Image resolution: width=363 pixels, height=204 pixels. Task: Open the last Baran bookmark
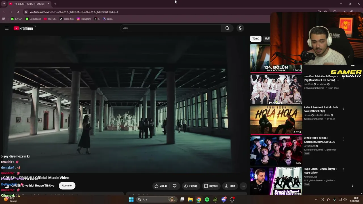point(108,19)
